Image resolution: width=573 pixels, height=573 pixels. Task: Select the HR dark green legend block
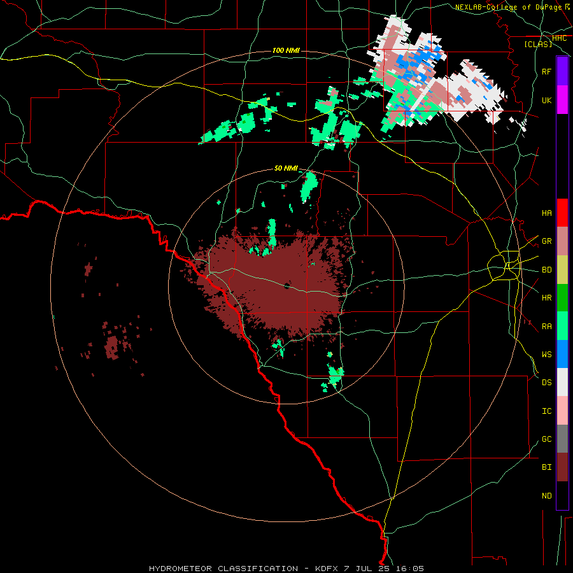coord(562,298)
